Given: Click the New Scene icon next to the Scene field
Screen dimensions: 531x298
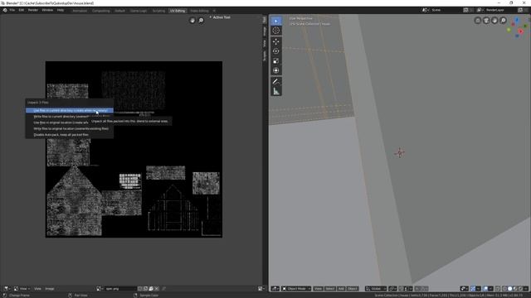Looking at the screenshot, I should point(465,10).
